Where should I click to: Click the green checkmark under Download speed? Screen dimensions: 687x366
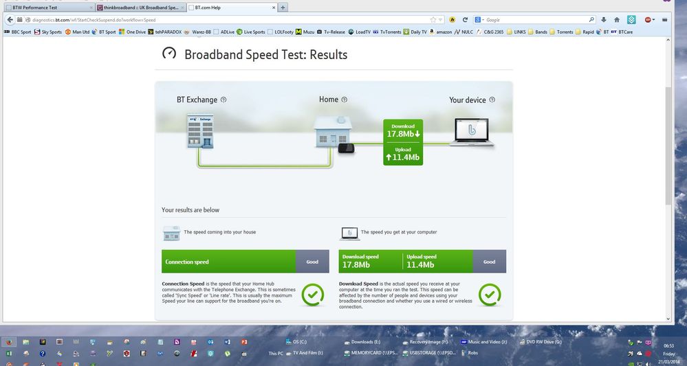tap(490, 295)
